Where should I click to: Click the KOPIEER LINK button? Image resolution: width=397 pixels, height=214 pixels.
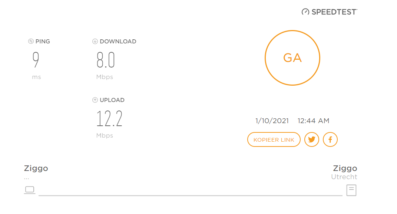[x=274, y=139]
